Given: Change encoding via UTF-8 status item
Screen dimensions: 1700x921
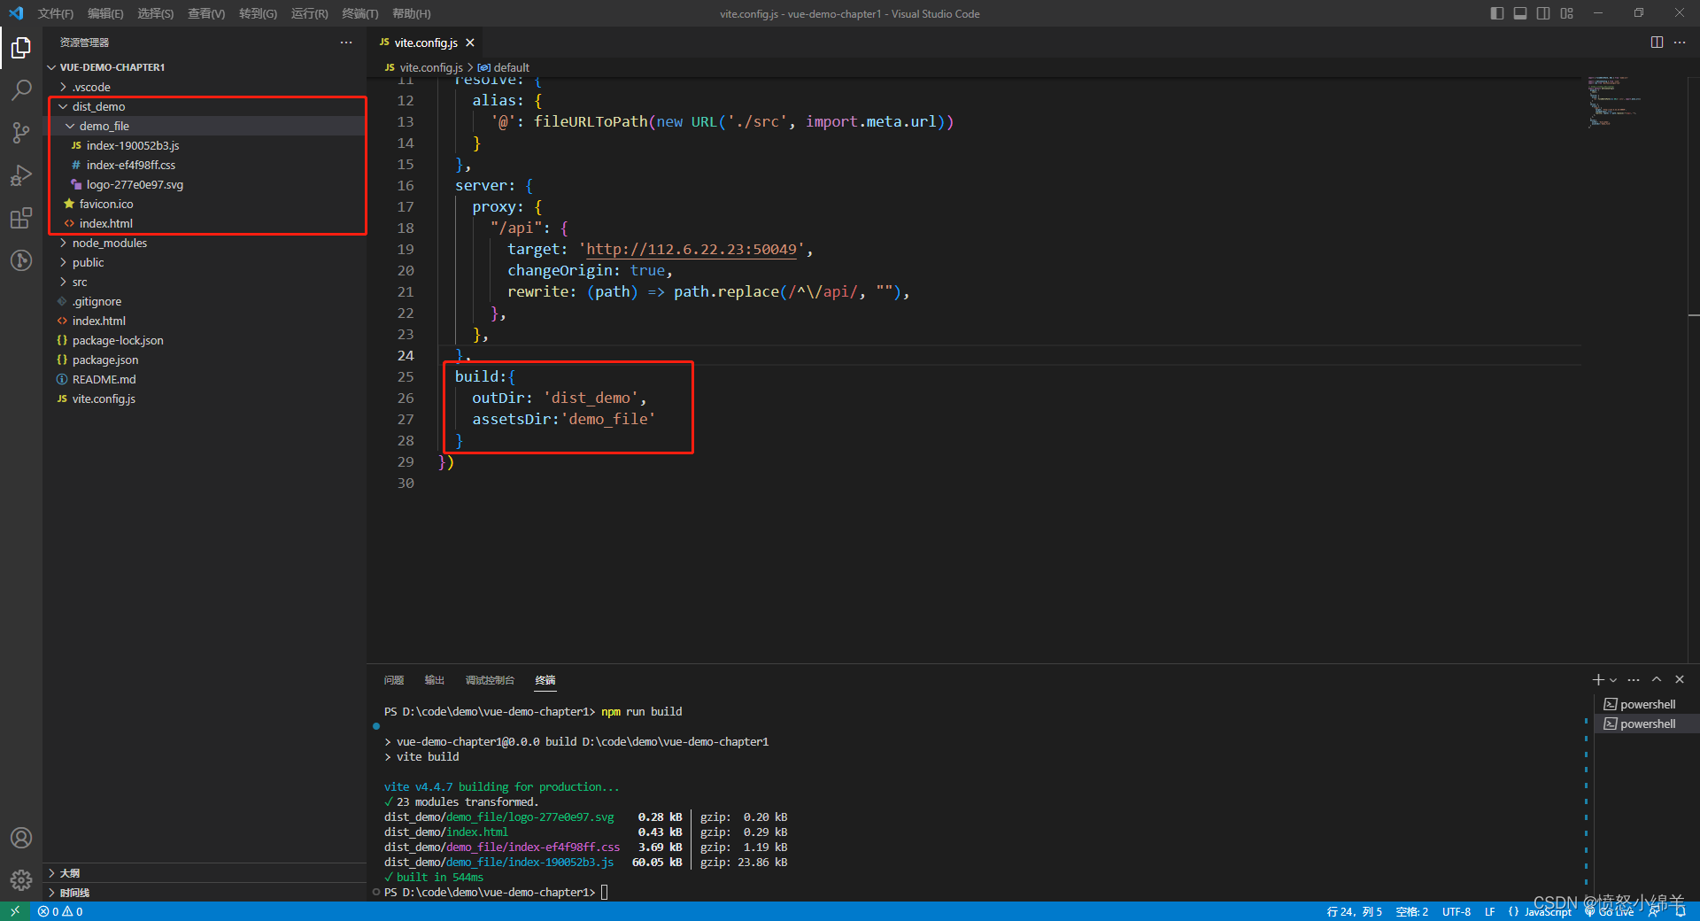Looking at the screenshot, I should [x=1457, y=911].
